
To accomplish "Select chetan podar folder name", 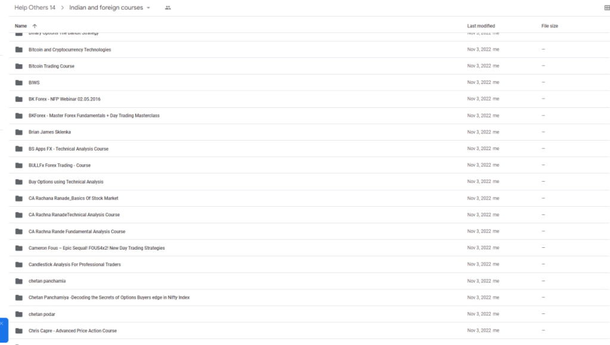I will coord(42,314).
